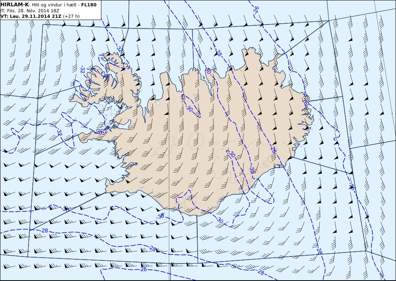Click the -28 label on the southwest sea contour
The image size is (396, 281).
[44, 230]
